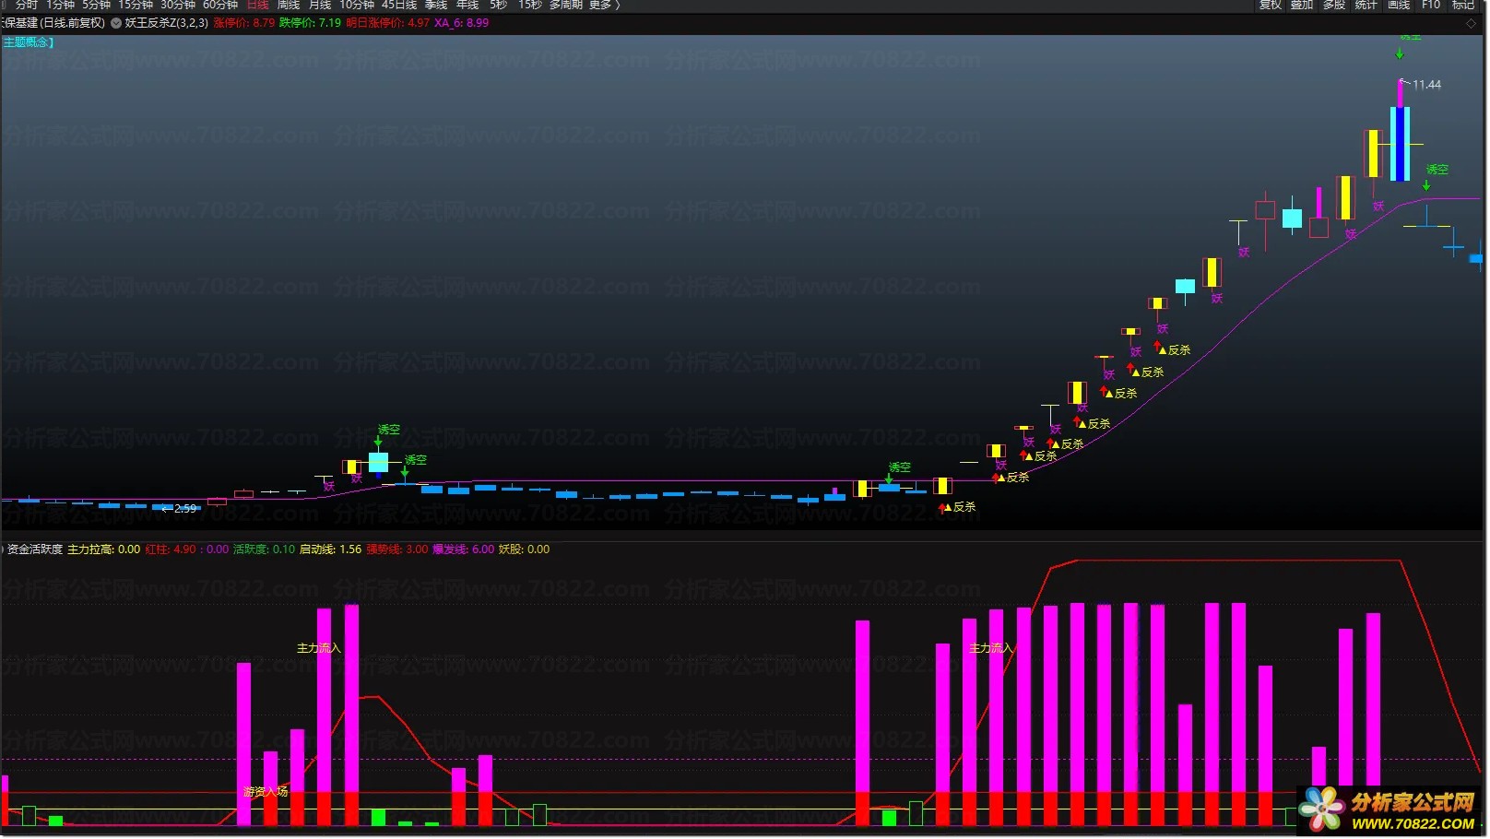This screenshot has height=839, width=1490.
Task: Expand the 更多 periods dropdown
Action: pyautogui.click(x=605, y=5)
